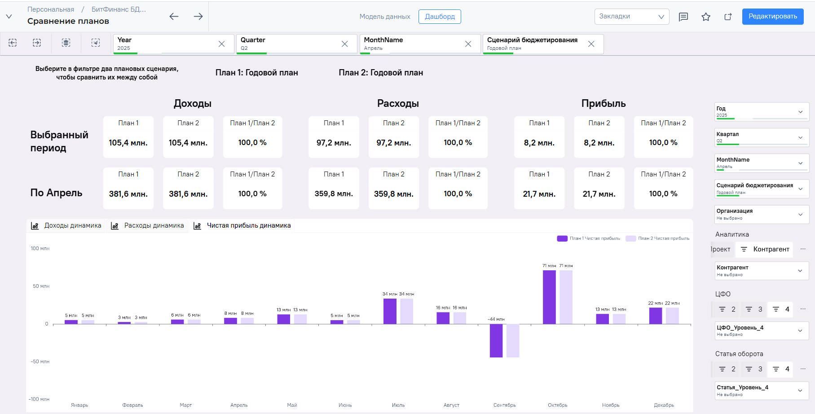Click План 1 Чистая прибыль legend swatch
Viewport: 815px width, 414px height.
[562, 238]
